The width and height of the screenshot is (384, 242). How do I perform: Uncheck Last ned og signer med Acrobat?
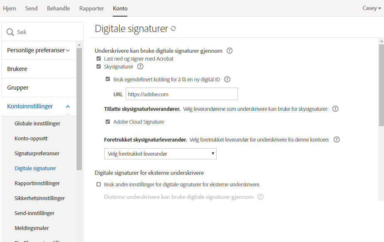(x=98, y=59)
